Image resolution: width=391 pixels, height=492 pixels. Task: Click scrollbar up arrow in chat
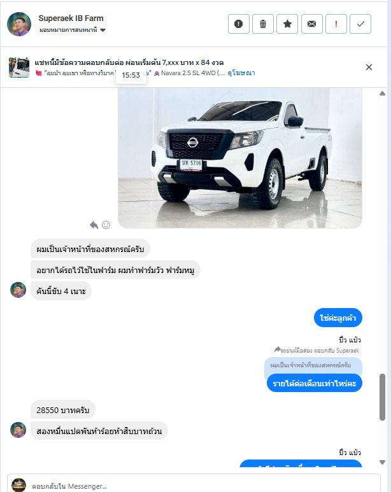click(x=382, y=93)
